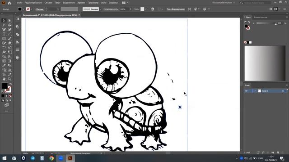The height and width of the screenshot is (162, 289).
Task: Toggle the target circle of Слой 1
Action: point(283,91)
